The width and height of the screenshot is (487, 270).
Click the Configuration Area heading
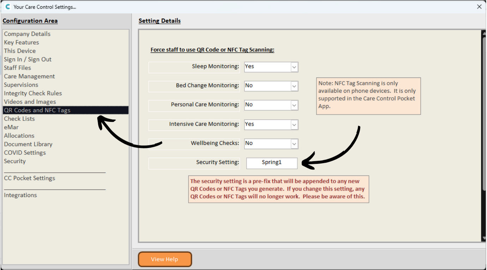click(30, 21)
